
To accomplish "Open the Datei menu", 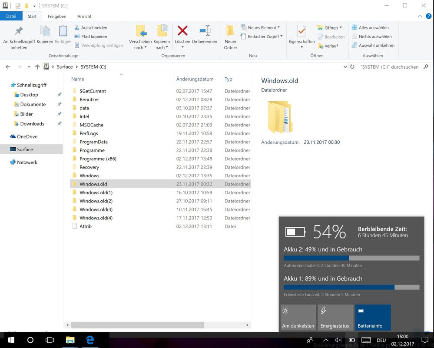I will pyautogui.click(x=11, y=17).
